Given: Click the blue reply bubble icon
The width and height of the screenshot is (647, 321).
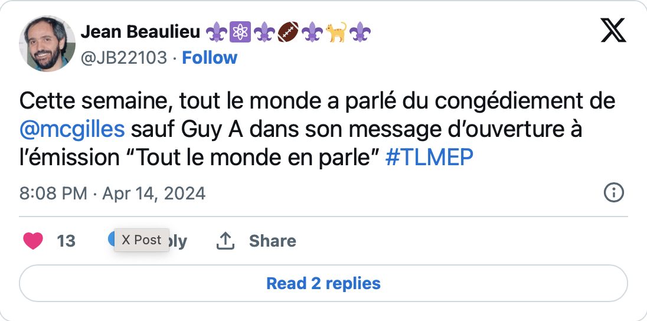Looking at the screenshot, I should point(111,238).
